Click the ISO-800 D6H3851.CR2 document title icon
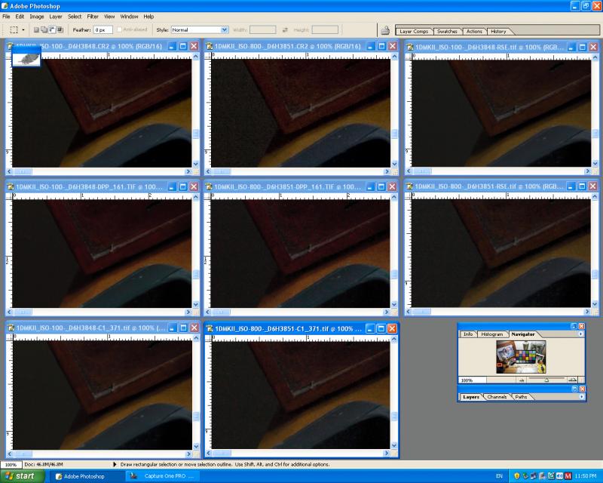Image resolution: width=603 pixels, height=483 pixels. pyautogui.click(x=210, y=46)
